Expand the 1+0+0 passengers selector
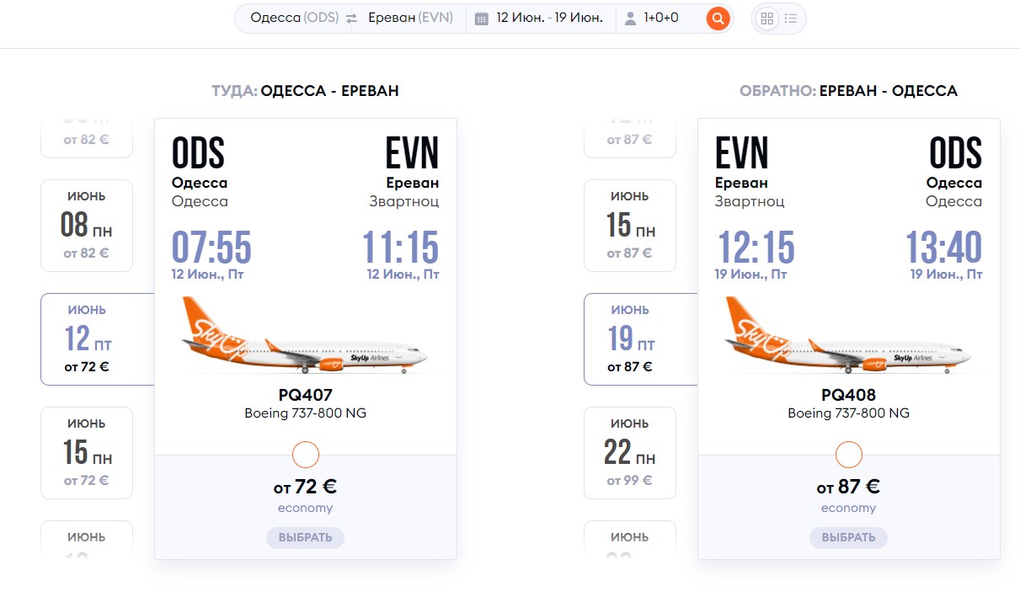The image size is (1020, 602). tap(661, 19)
